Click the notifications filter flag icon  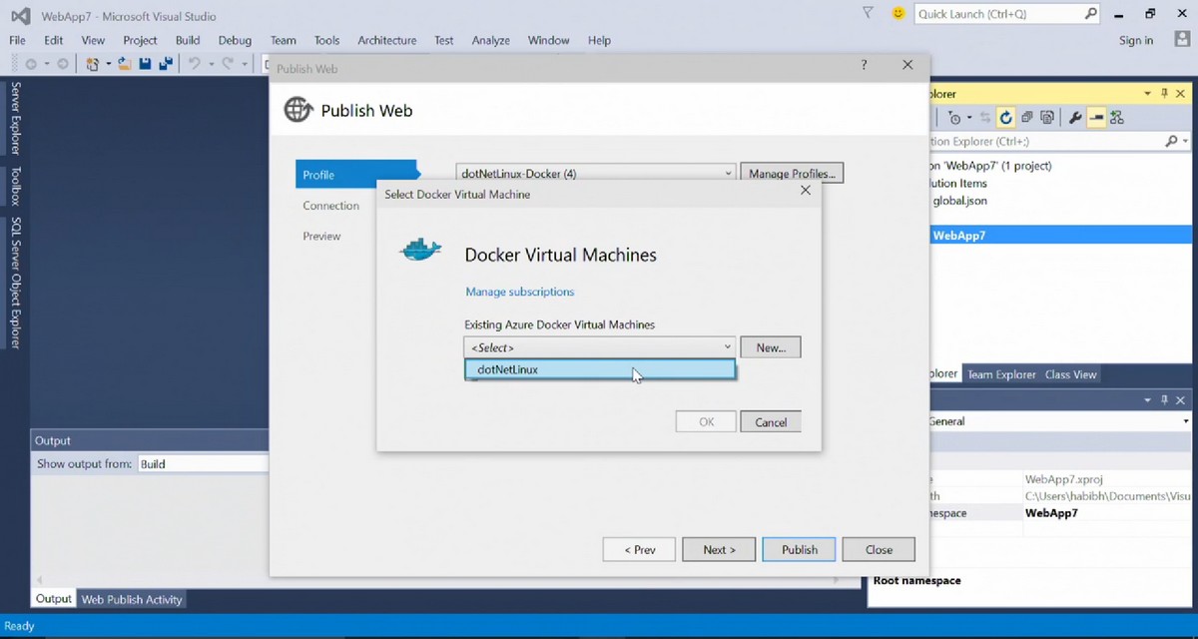(868, 13)
